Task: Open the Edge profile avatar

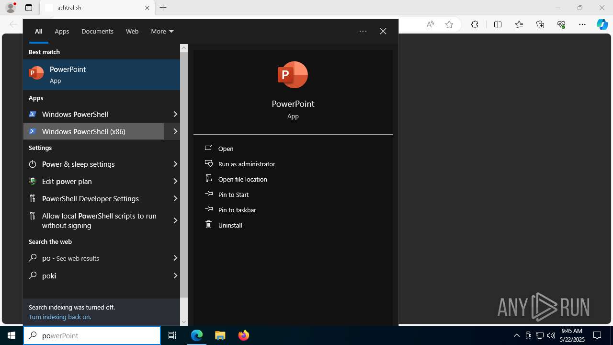Action: tap(11, 8)
